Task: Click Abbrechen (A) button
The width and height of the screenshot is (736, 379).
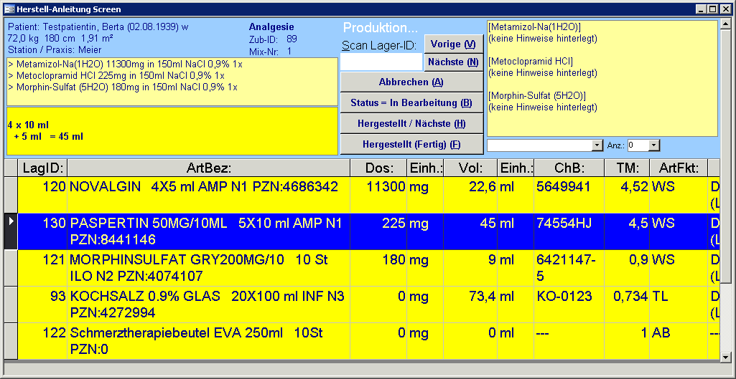Action: pos(411,82)
